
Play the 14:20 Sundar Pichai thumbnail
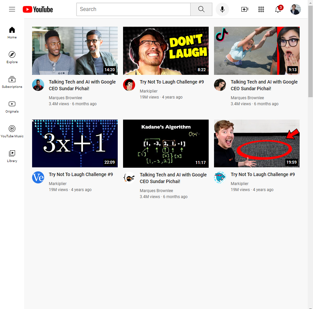[75, 51]
